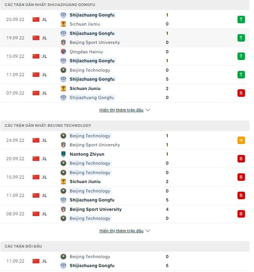Open Qingdao Hainiu team name link

pyautogui.click(x=86, y=52)
